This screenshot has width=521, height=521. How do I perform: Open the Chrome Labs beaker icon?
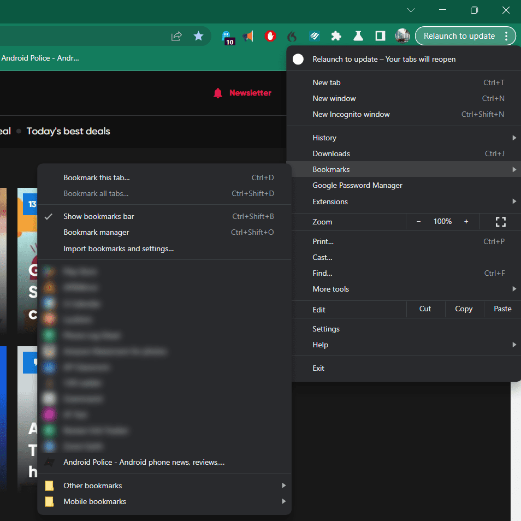pyautogui.click(x=358, y=35)
